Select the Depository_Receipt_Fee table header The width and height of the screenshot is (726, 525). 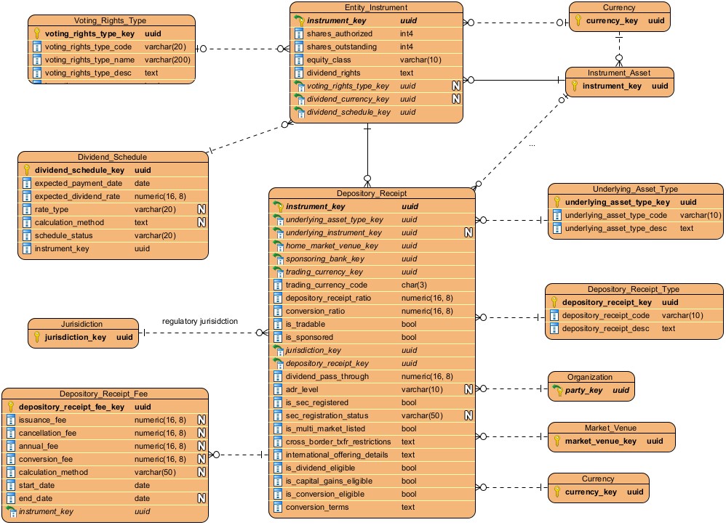coord(103,394)
